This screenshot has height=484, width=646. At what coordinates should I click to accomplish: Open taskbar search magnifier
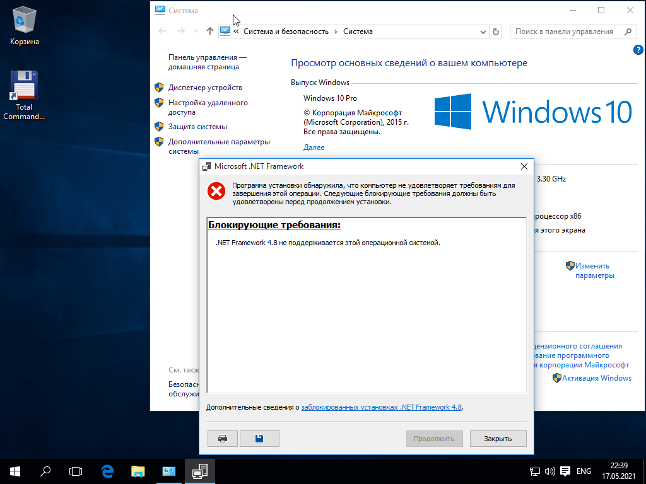point(45,471)
